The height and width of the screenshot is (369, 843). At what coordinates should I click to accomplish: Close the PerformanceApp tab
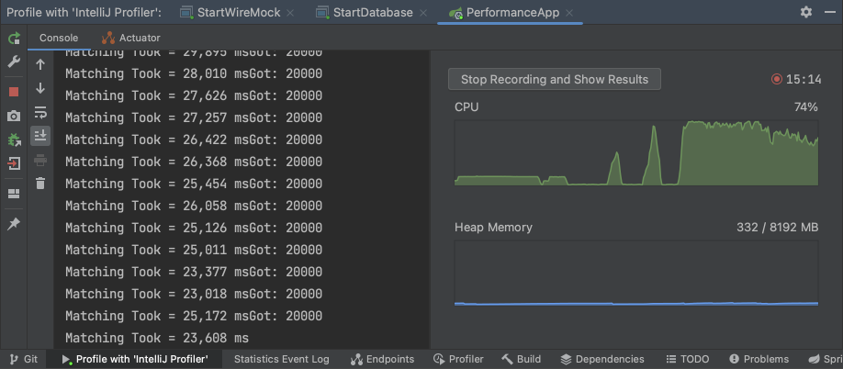[570, 12]
